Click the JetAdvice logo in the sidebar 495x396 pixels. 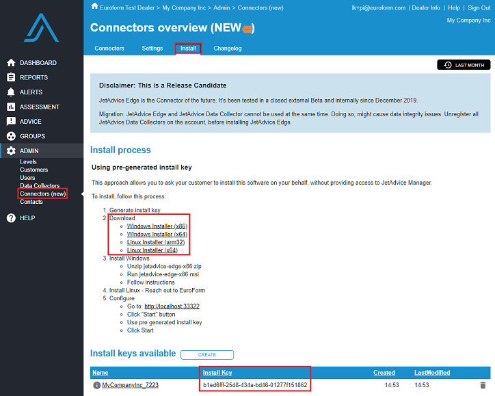click(x=41, y=27)
